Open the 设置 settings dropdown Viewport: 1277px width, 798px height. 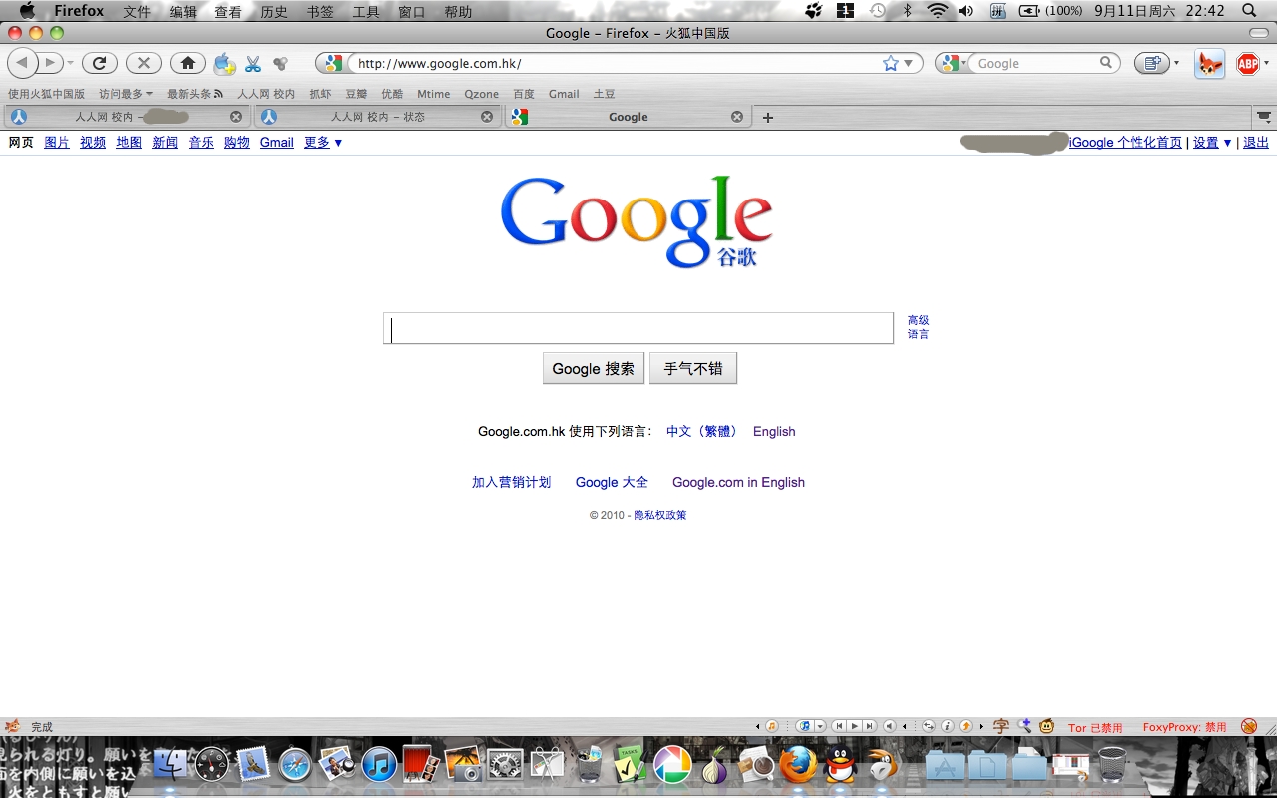1212,143
